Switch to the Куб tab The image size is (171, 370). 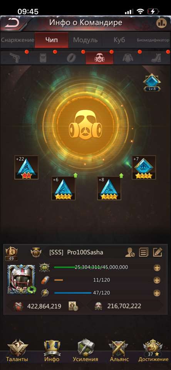[x=119, y=40]
